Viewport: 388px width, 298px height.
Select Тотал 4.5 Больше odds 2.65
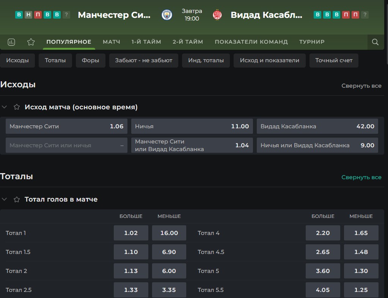(x=323, y=252)
